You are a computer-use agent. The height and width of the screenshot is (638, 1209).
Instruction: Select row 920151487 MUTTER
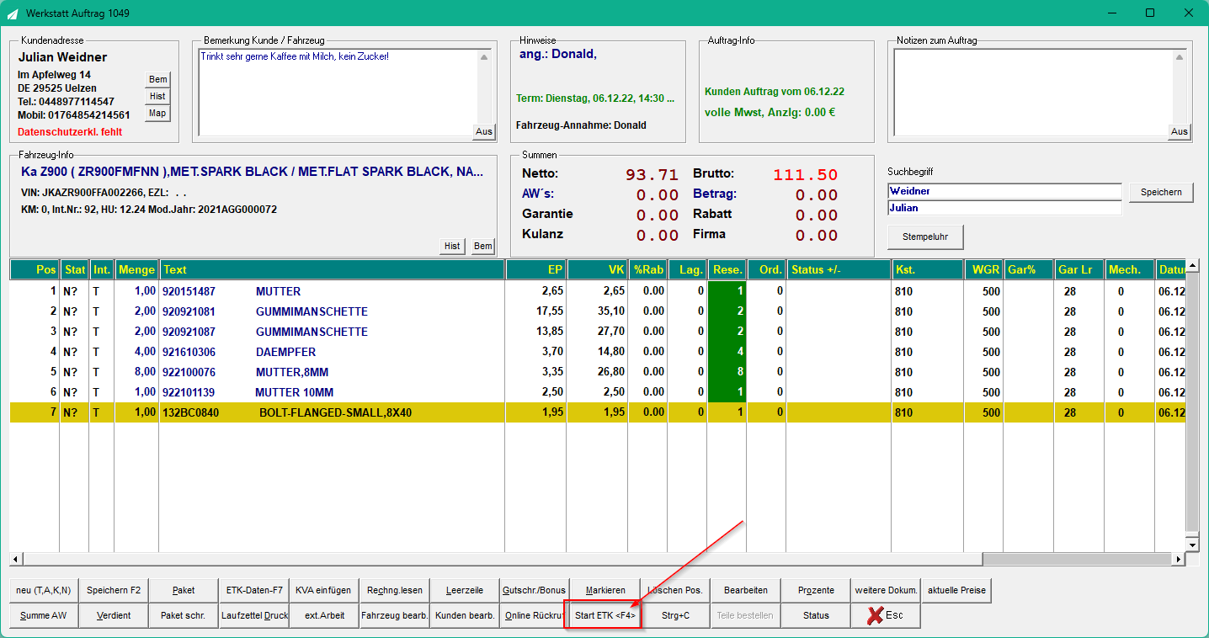point(598,291)
